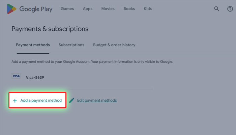Image resolution: width=236 pixels, height=135 pixels.
Task: Click the Add a payment method link
Action: [x=41, y=100]
